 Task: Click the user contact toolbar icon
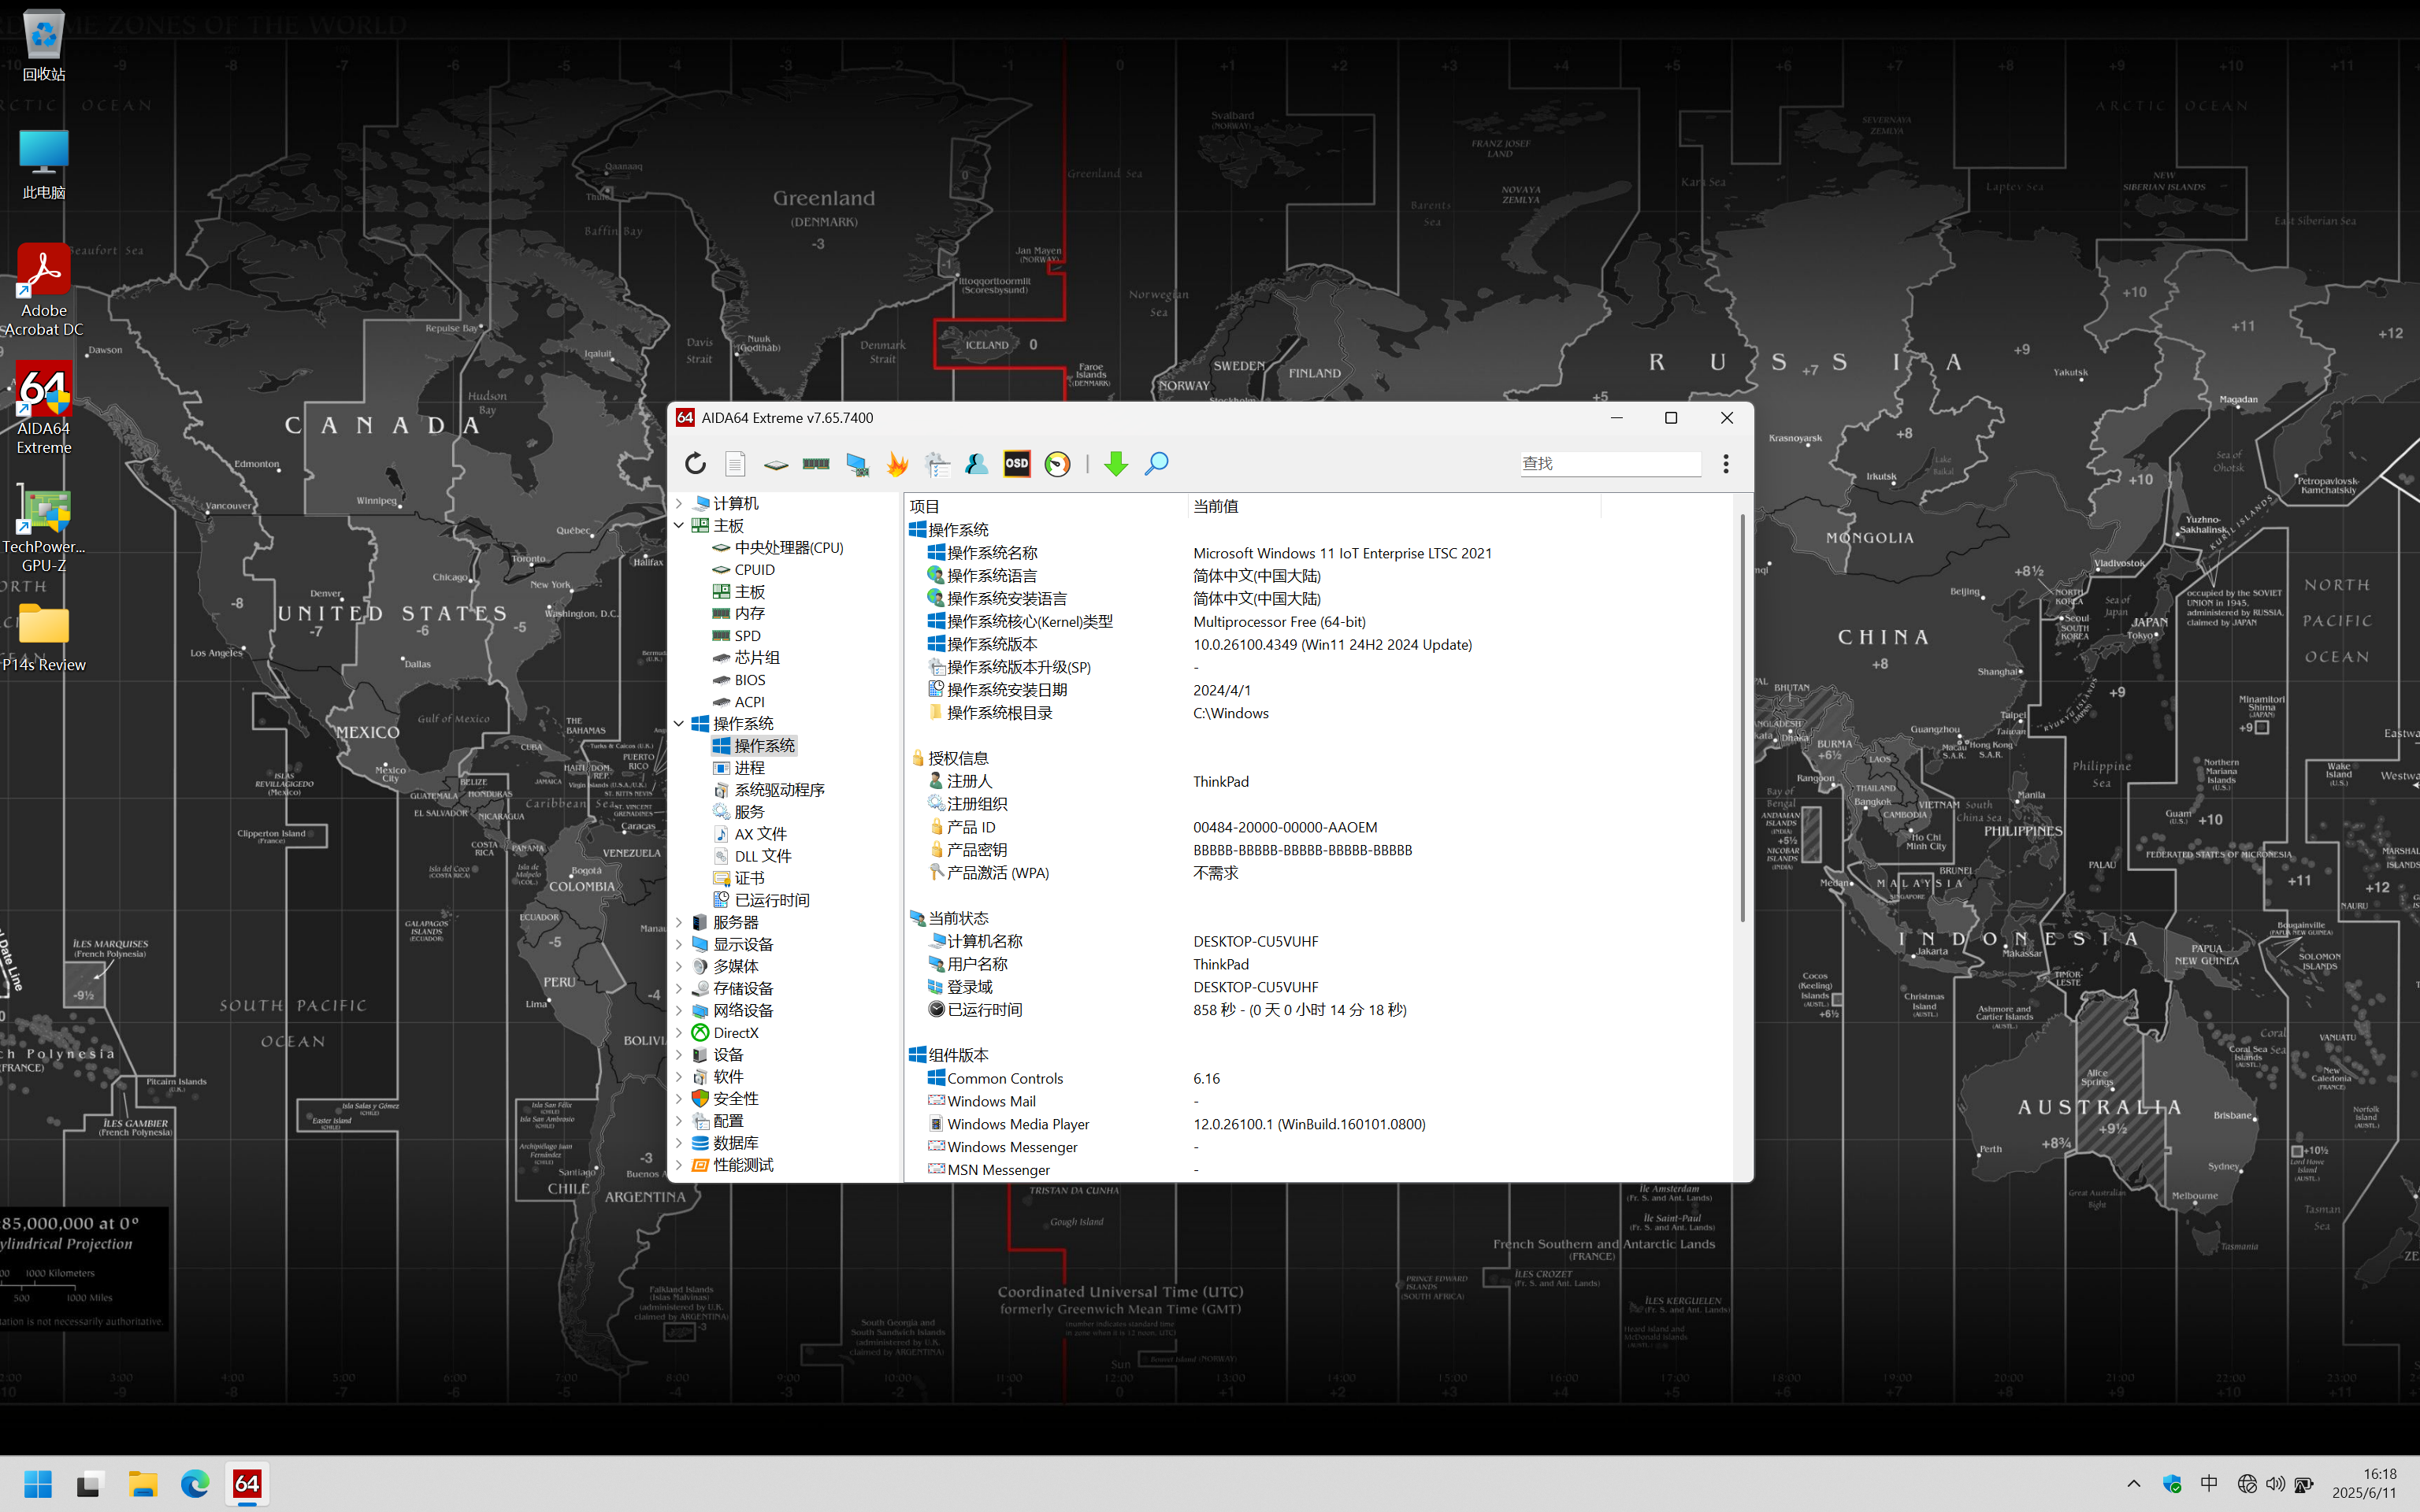coord(977,463)
